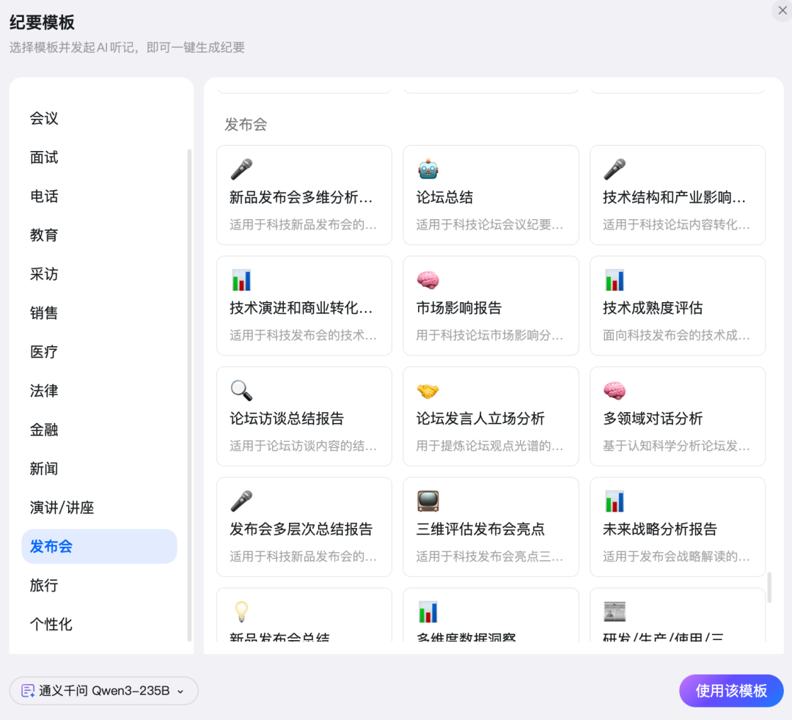Click the TV icon on 三维评估发布会亮点

(428, 501)
